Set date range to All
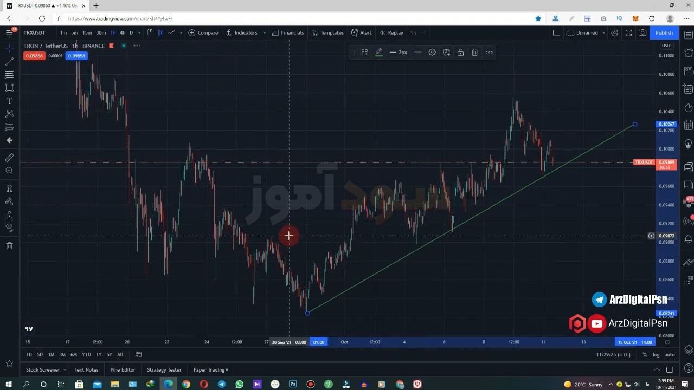 coord(120,355)
